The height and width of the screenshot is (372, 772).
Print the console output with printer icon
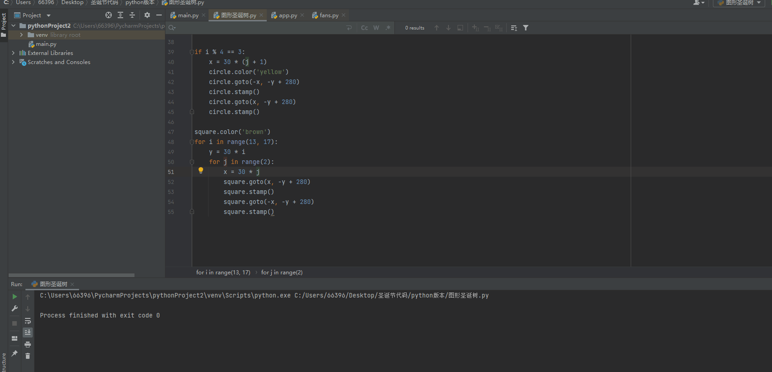[28, 345]
